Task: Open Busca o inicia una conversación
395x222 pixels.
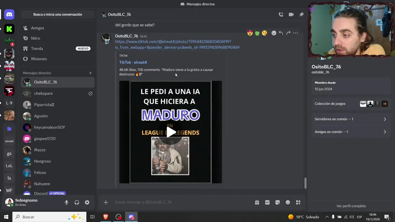Action: pos(58,14)
